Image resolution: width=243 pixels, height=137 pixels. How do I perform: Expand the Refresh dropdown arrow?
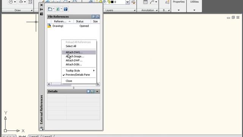(62, 9)
